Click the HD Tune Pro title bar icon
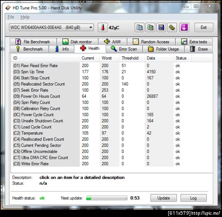This screenshot has height=217, width=222. click(x=8, y=8)
